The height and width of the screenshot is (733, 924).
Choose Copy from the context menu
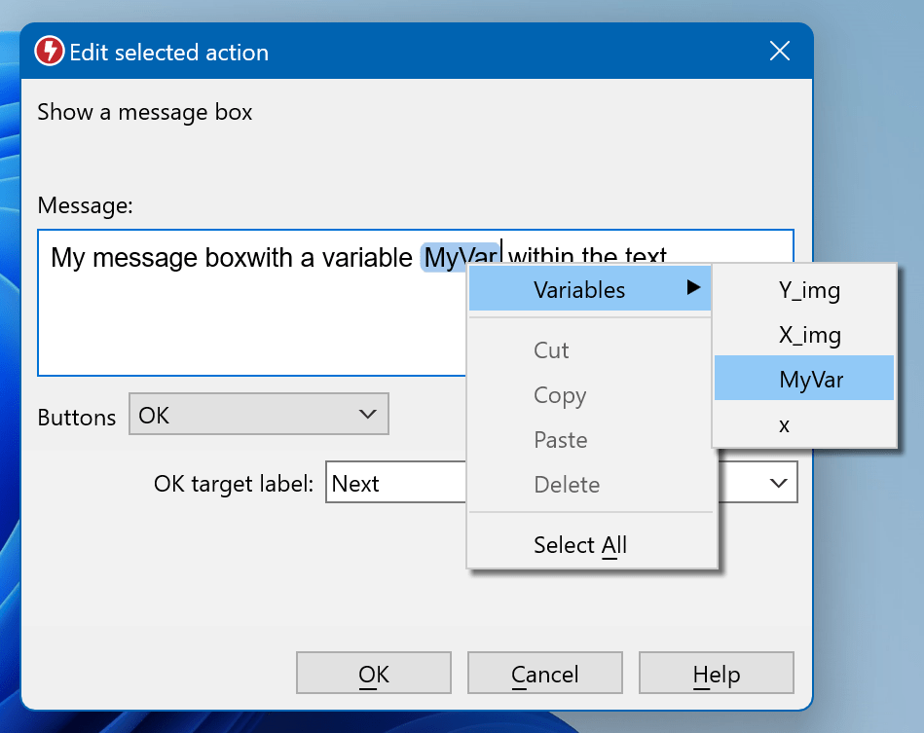(x=560, y=395)
